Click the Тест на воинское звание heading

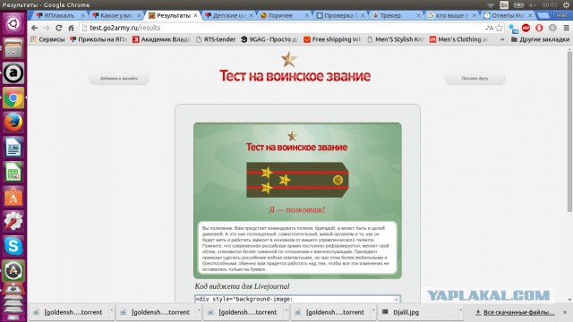point(295,76)
